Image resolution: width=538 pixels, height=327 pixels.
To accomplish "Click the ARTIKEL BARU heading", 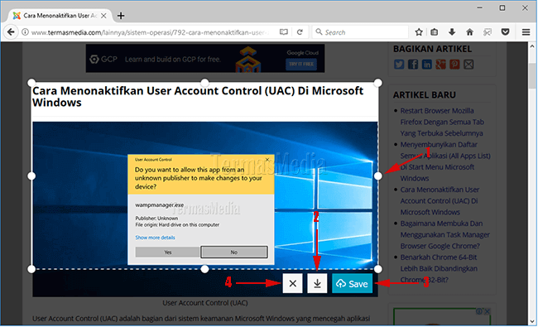I will coord(425,94).
